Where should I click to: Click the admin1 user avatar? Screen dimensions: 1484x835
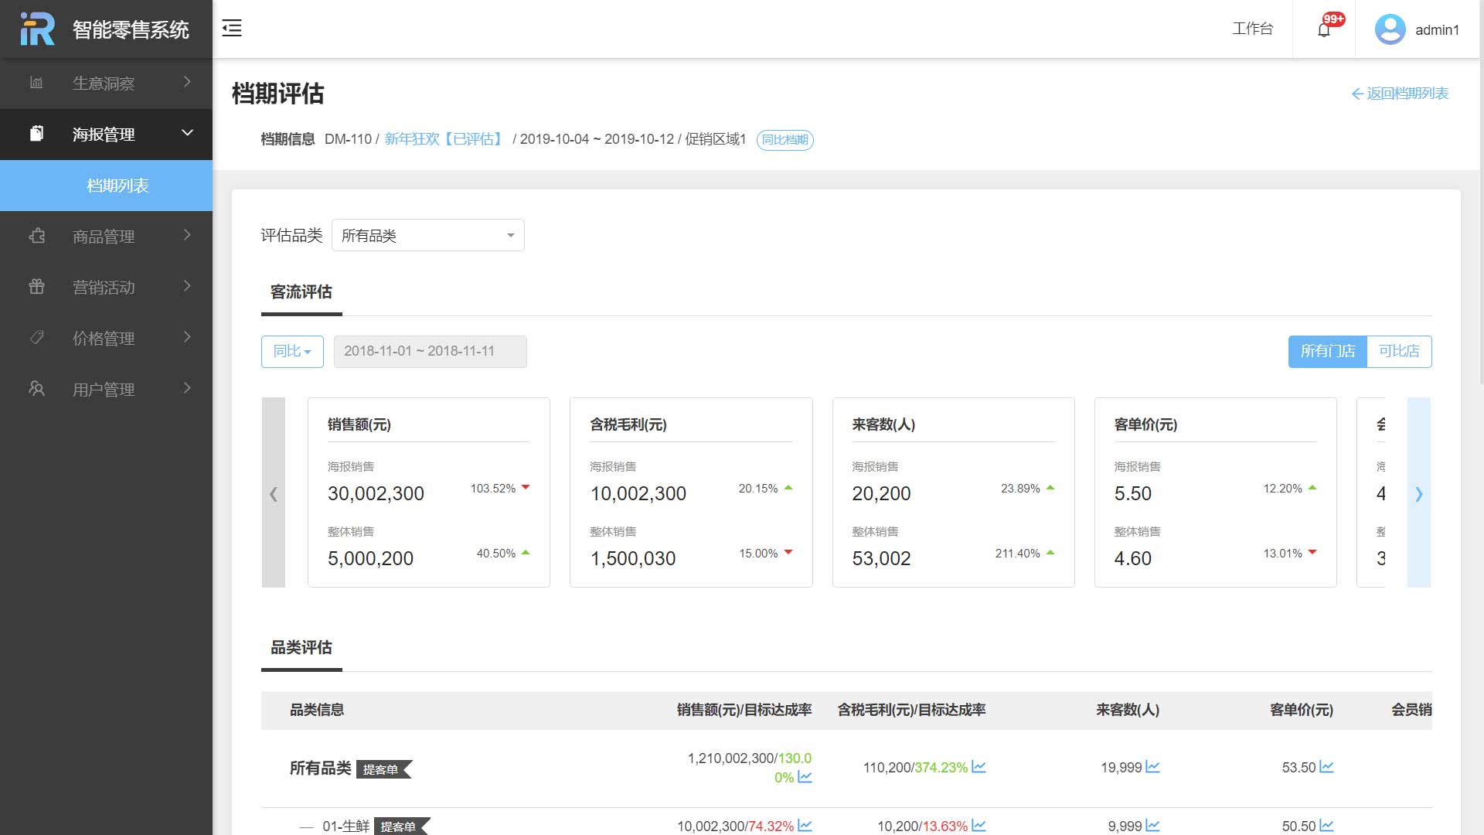1390,29
